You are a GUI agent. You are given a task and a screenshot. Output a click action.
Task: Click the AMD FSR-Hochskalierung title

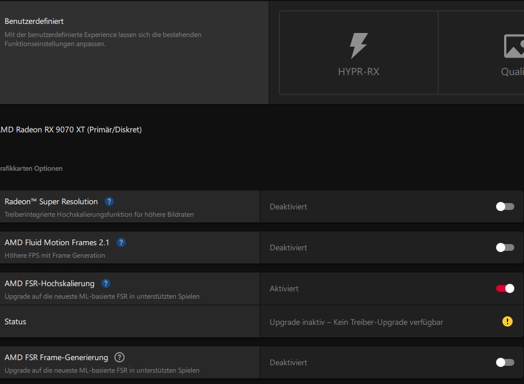(x=49, y=283)
